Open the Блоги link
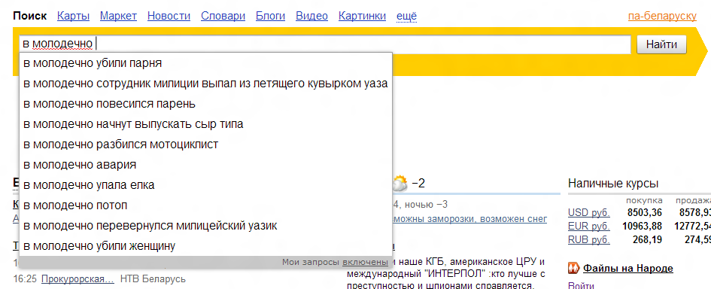 click(270, 17)
